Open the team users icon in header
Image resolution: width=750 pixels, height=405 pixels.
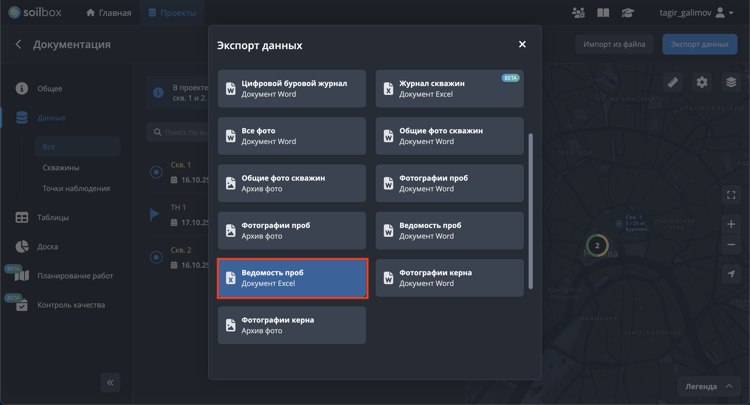[x=578, y=13]
